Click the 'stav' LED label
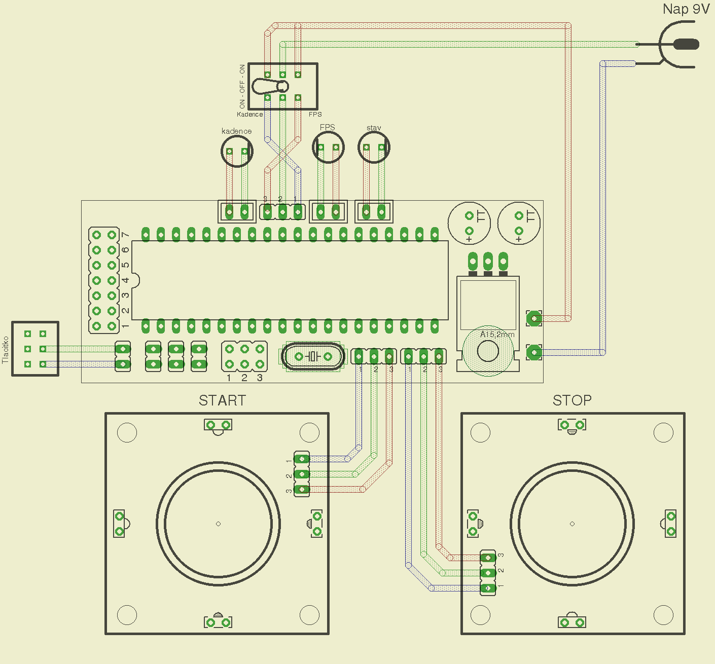 (374, 128)
